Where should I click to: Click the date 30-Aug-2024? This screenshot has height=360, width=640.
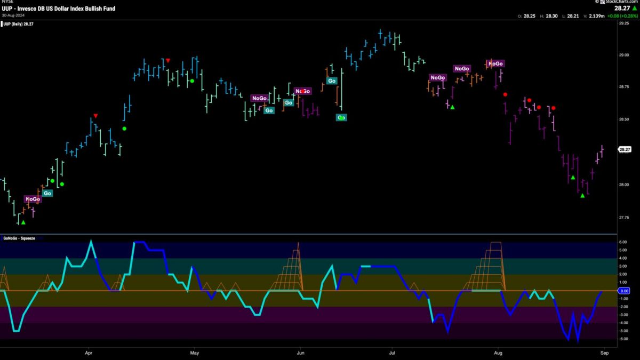tap(13, 15)
